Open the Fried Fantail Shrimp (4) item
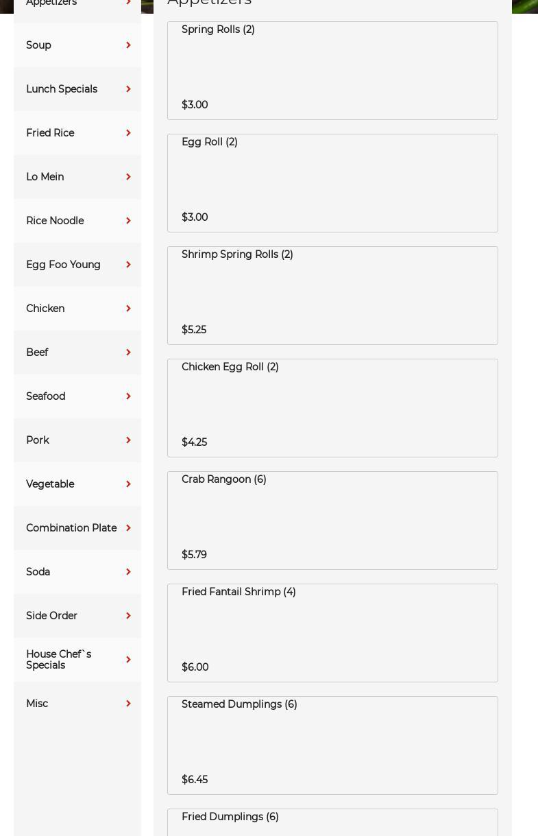 pyautogui.click(x=332, y=633)
